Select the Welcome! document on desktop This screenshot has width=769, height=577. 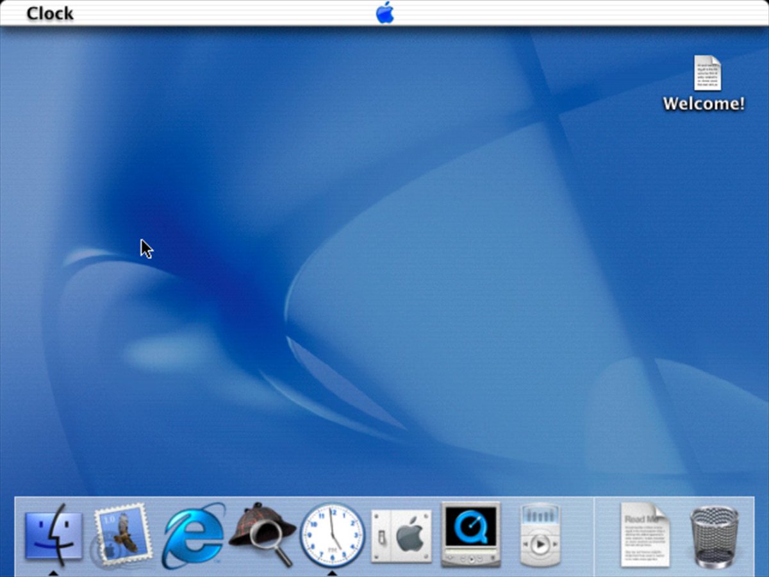pyautogui.click(x=704, y=83)
